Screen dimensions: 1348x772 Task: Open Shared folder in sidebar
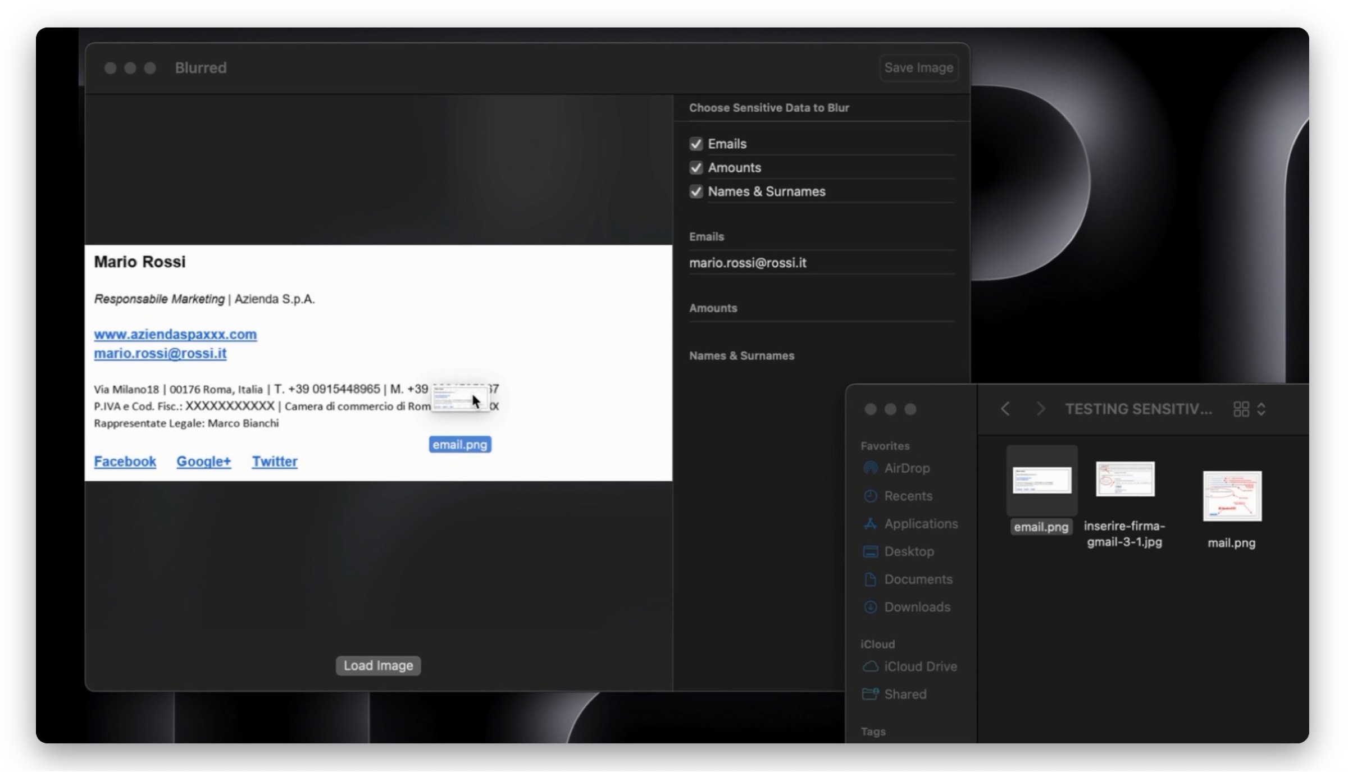click(905, 694)
